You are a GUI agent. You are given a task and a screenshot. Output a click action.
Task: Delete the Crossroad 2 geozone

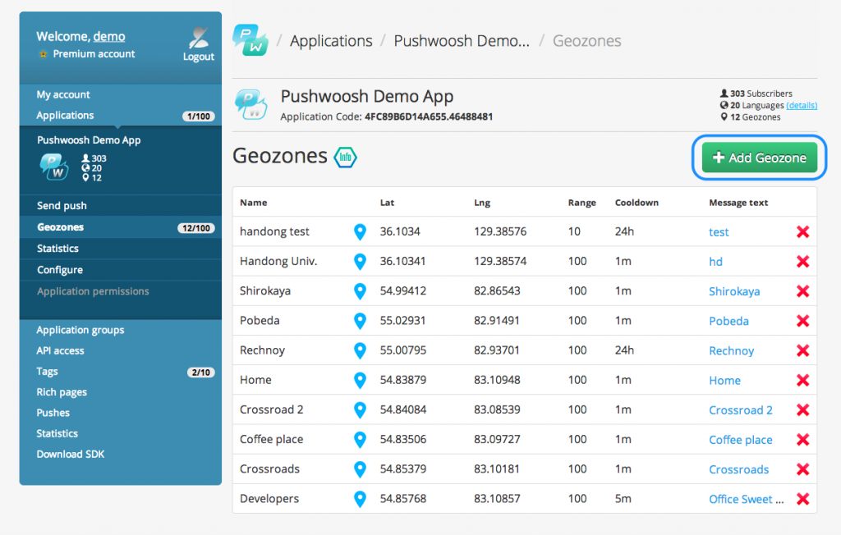pyautogui.click(x=803, y=409)
